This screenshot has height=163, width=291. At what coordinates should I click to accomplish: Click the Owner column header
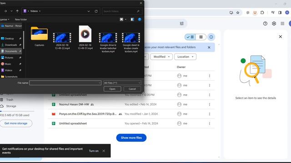pos(181,67)
